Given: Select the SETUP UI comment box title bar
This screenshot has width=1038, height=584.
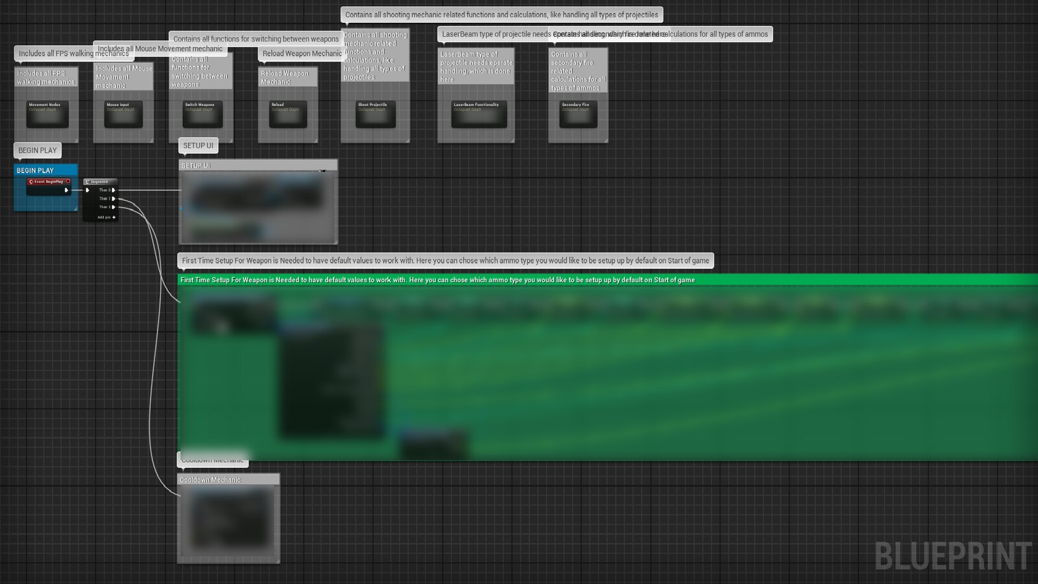Looking at the screenshot, I should pos(258,165).
